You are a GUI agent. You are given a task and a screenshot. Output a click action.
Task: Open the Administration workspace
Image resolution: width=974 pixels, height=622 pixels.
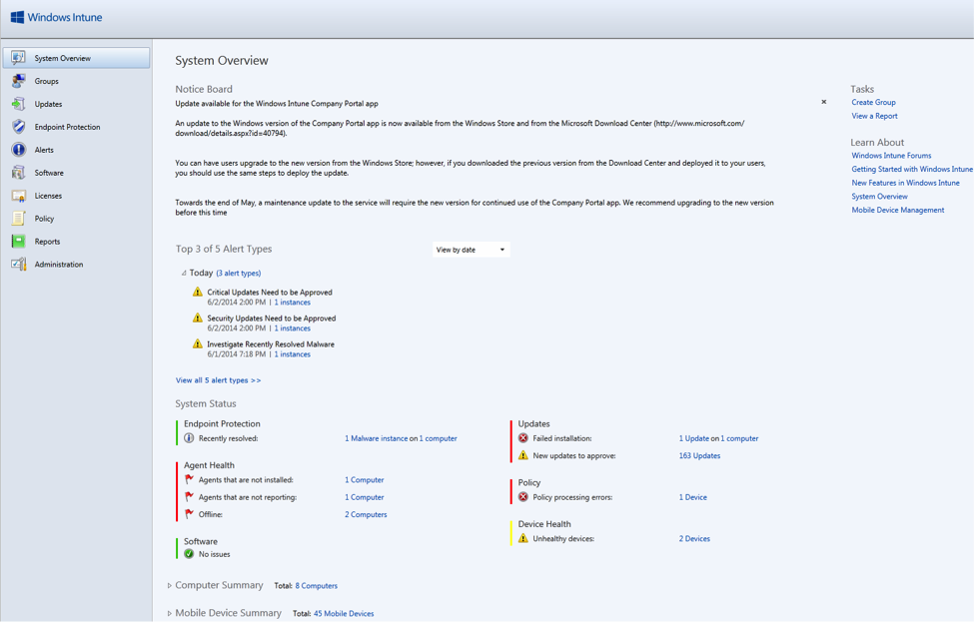pyautogui.click(x=59, y=265)
